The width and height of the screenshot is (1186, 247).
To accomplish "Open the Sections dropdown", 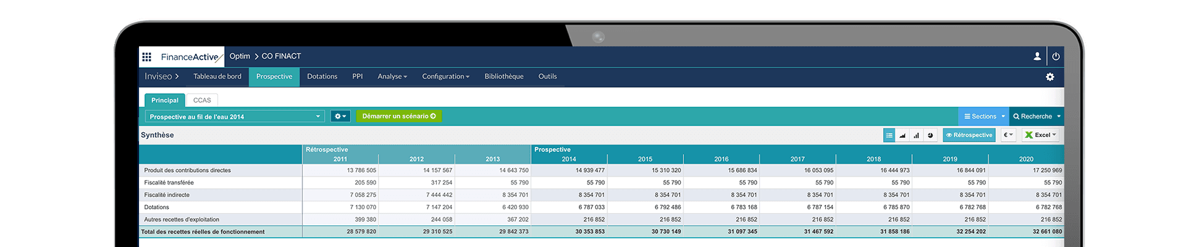I will (x=983, y=116).
